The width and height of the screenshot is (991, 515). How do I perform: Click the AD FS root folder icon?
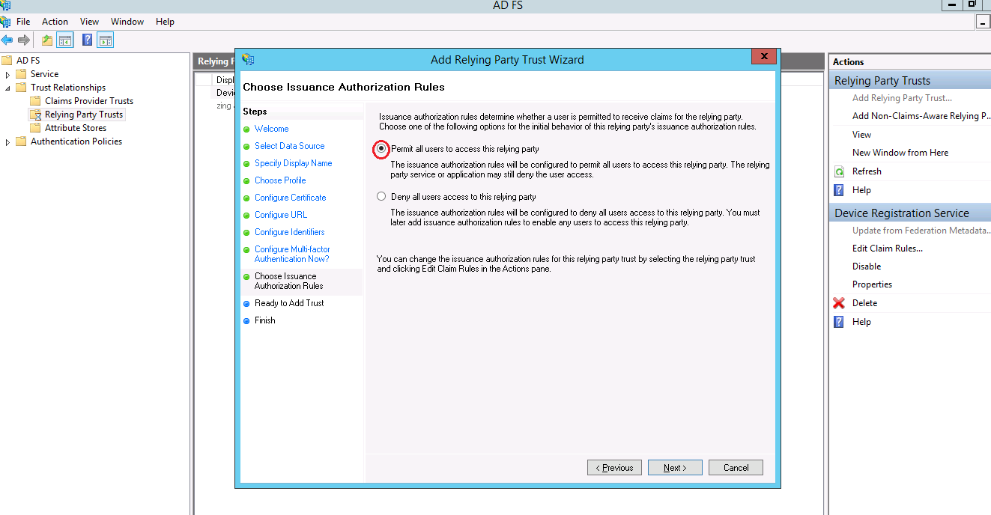click(7, 61)
